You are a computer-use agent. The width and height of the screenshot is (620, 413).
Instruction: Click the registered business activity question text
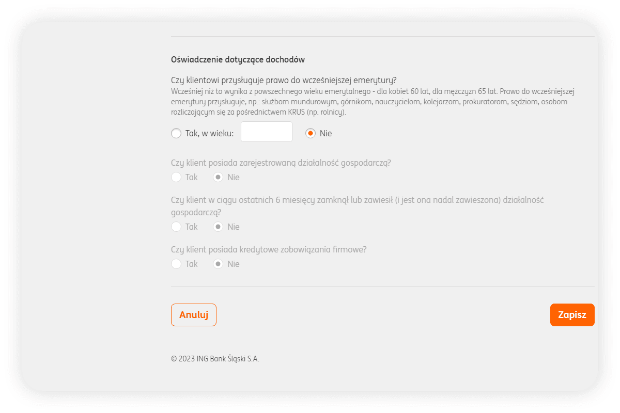coord(281,163)
